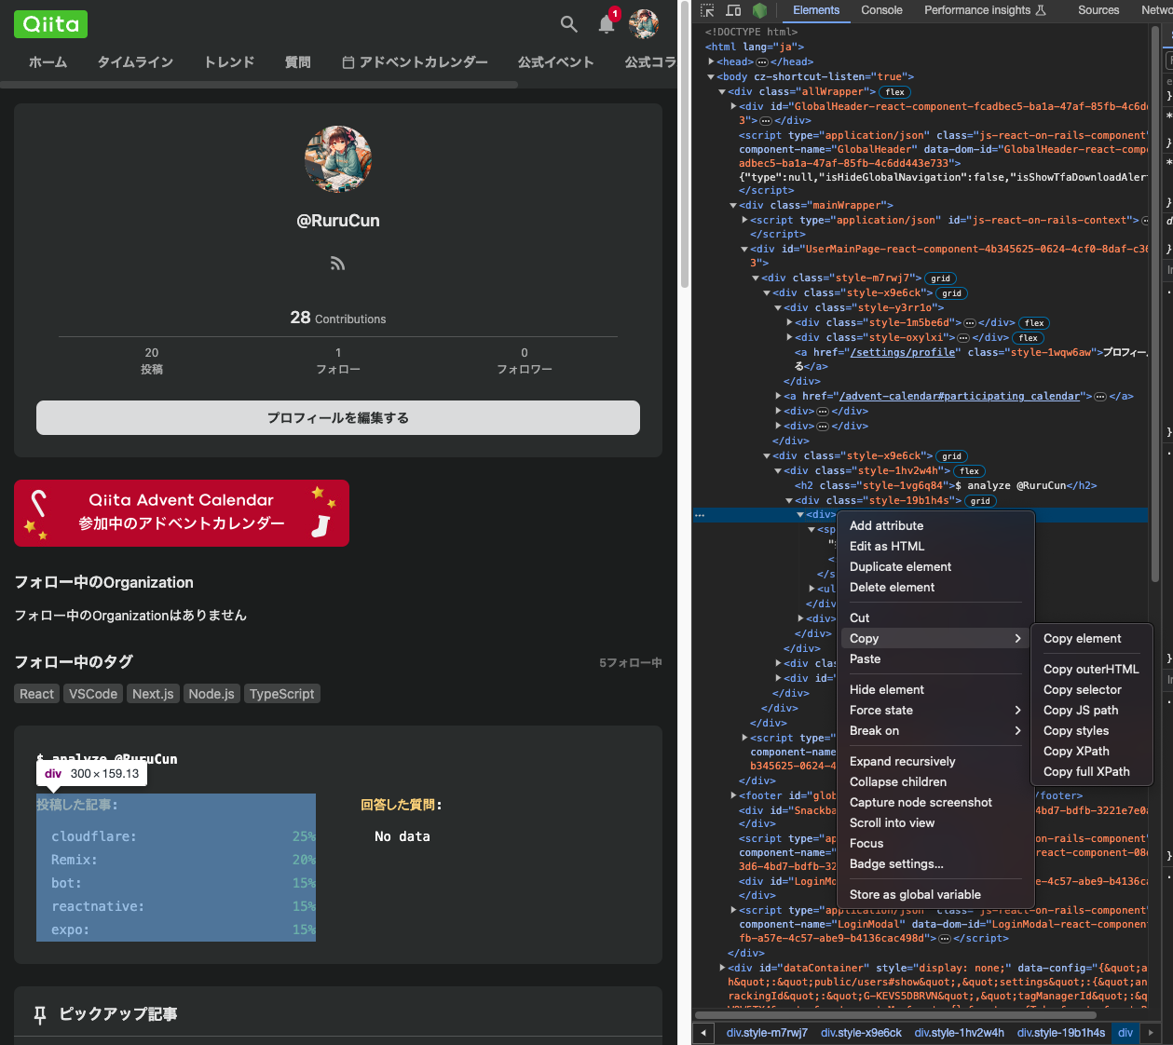Open the user avatar menu in header

644,24
